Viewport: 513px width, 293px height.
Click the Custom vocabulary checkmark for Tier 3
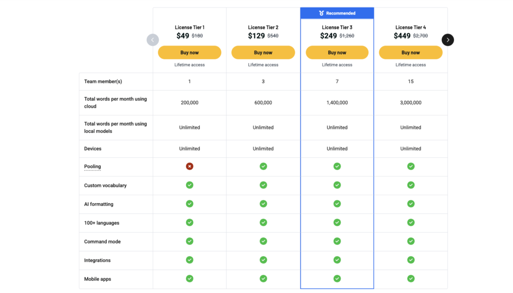coord(337,185)
